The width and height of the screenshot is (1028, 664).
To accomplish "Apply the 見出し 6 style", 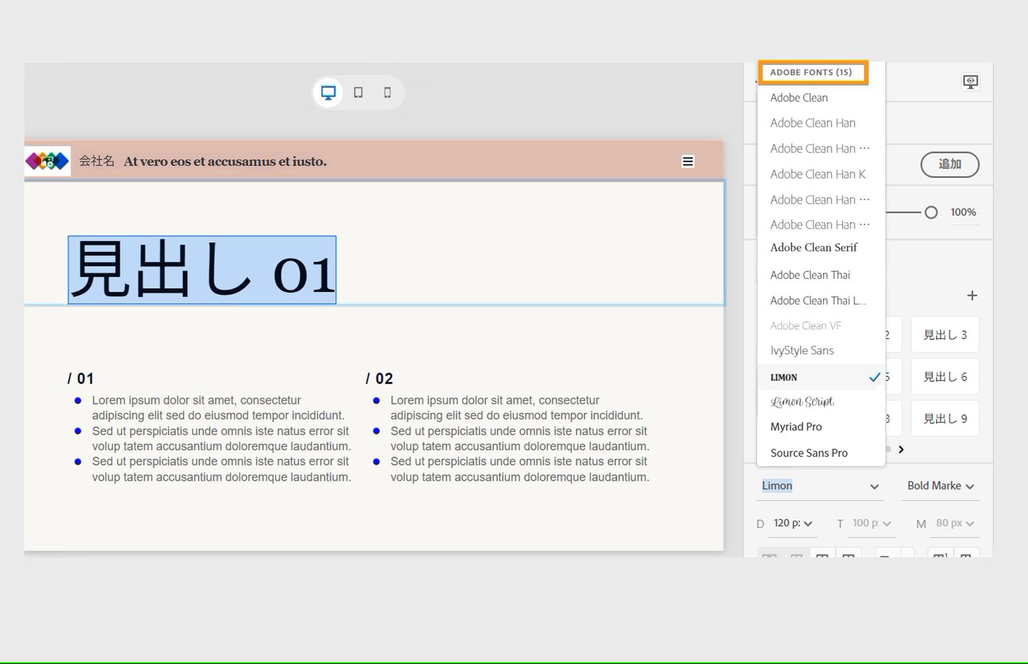I will tap(945, 377).
